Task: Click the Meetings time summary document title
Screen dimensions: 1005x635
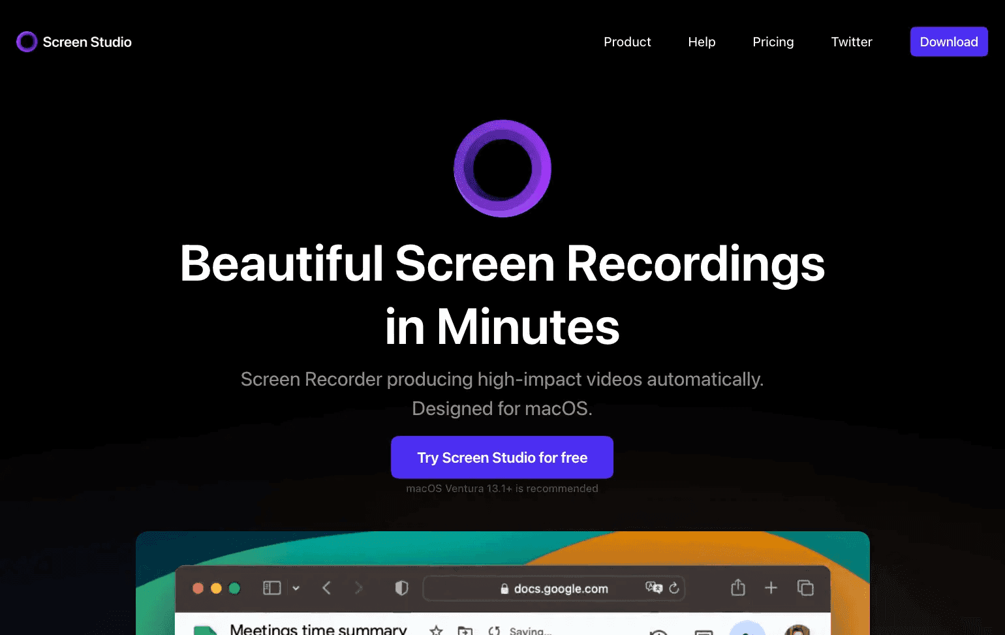Action: pos(318,629)
